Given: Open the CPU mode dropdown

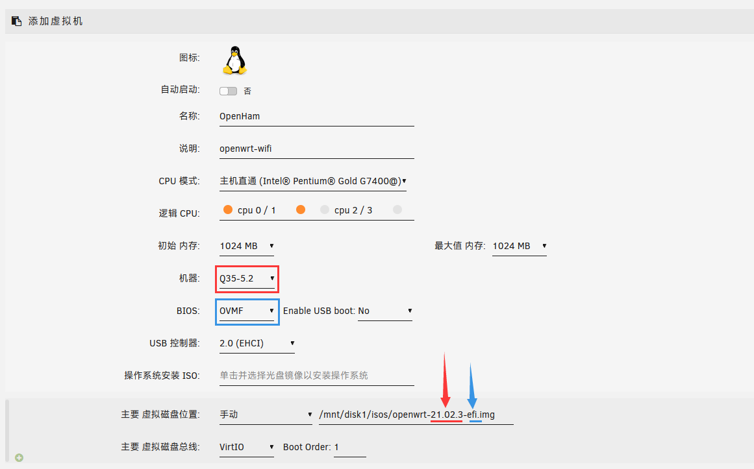Looking at the screenshot, I should coord(313,181).
